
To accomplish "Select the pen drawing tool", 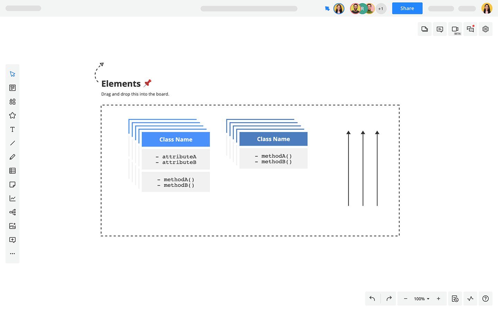I will tap(12, 157).
